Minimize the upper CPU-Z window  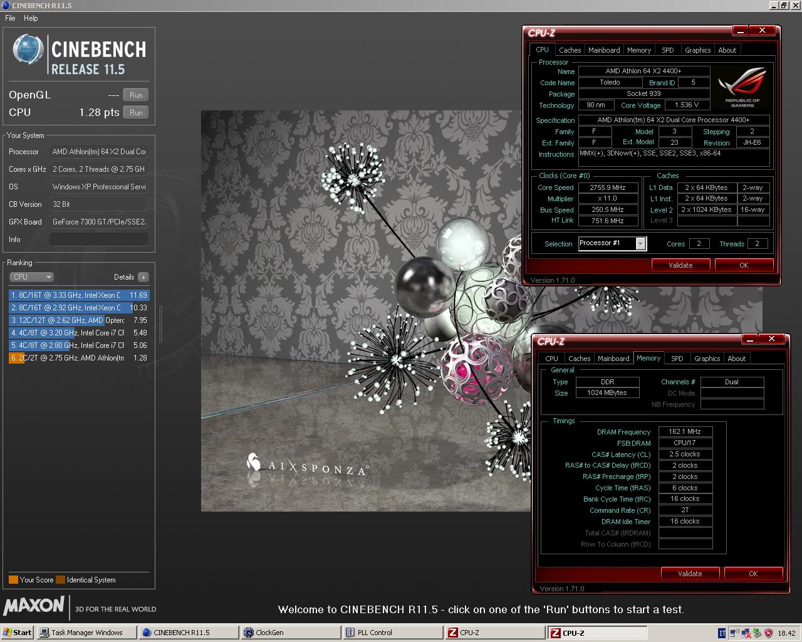click(x=740, y=31)
